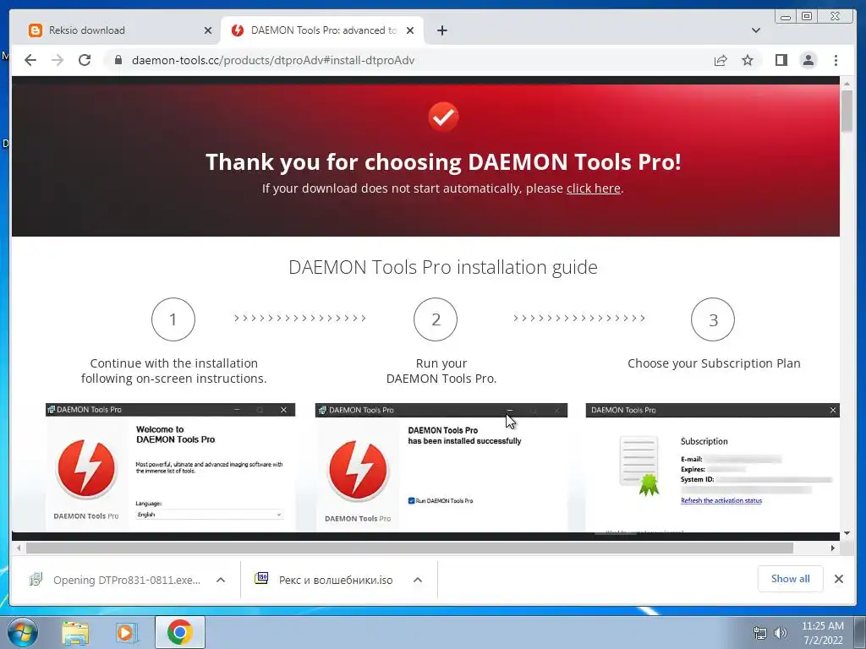Open the Welcome to DAEMON Tools screenshot
Image resolution: width=866 pixels, height=649 pixels.
coord(170,467)
